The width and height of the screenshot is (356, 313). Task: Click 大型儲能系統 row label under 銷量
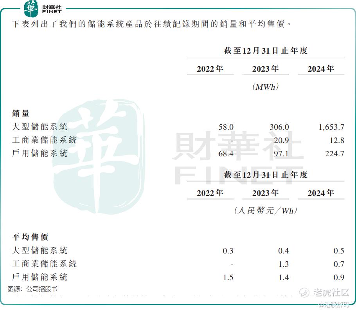click(x=40, y=127)
